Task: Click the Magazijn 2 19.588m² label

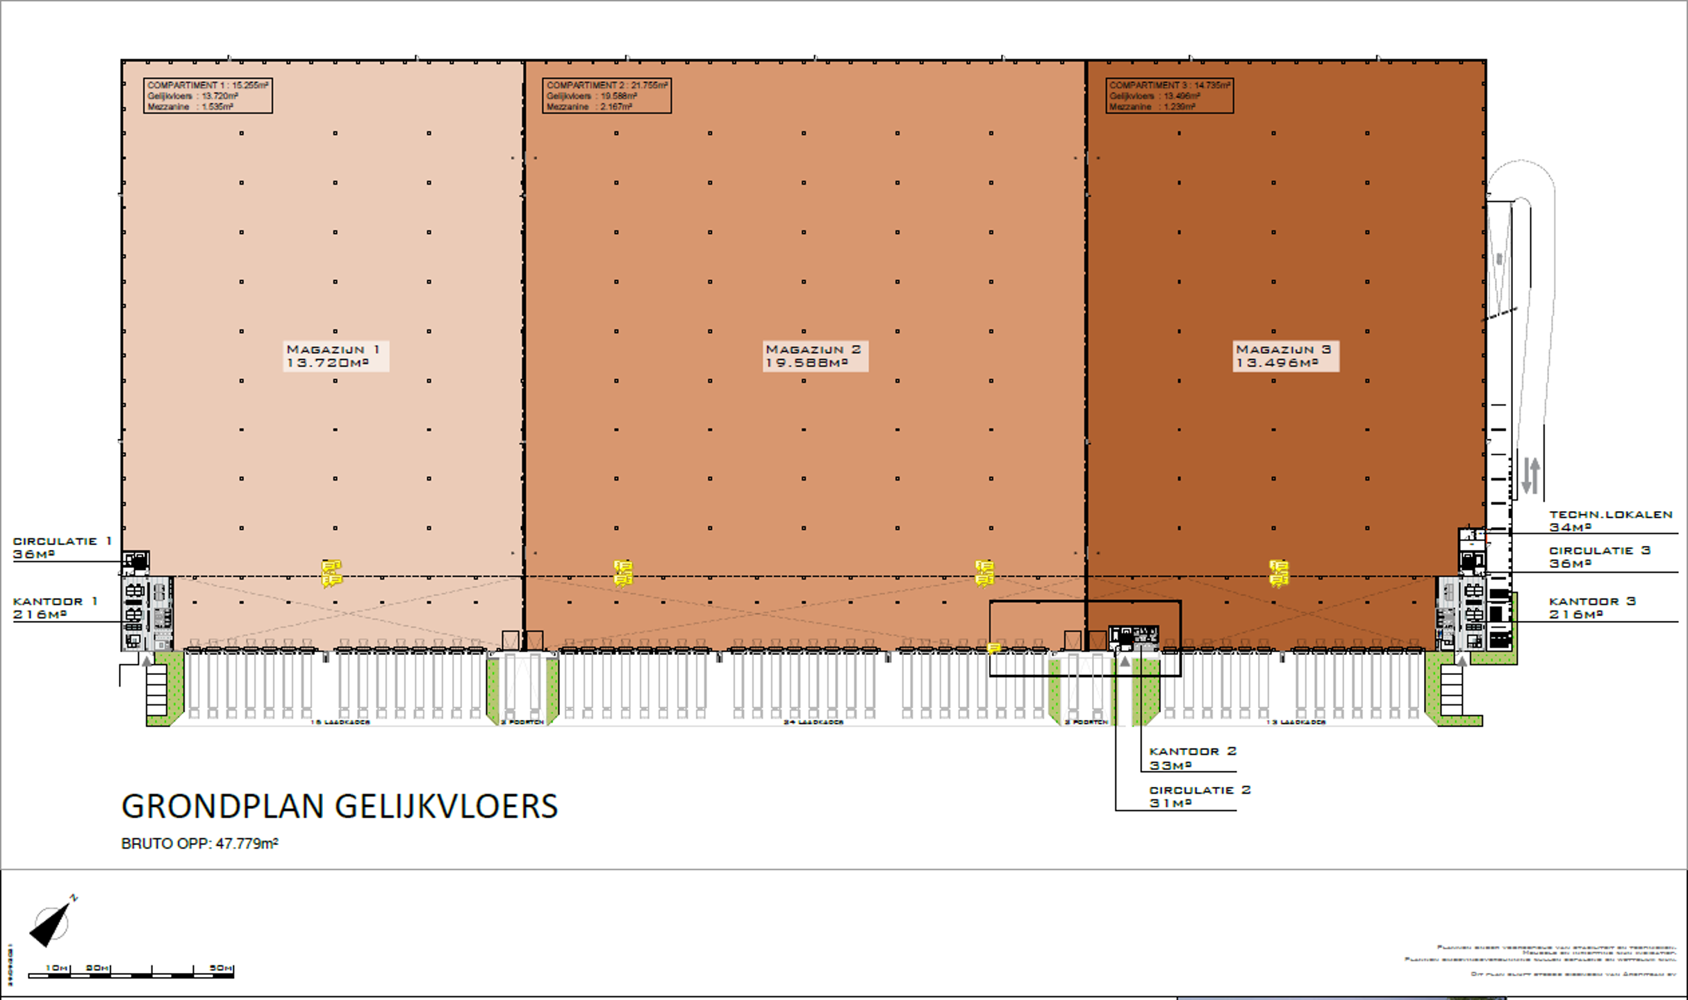Action: pyautogui.click(x=815, y=356)
